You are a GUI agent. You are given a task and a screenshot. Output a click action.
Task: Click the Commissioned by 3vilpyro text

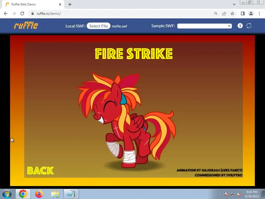coord(218,175)
